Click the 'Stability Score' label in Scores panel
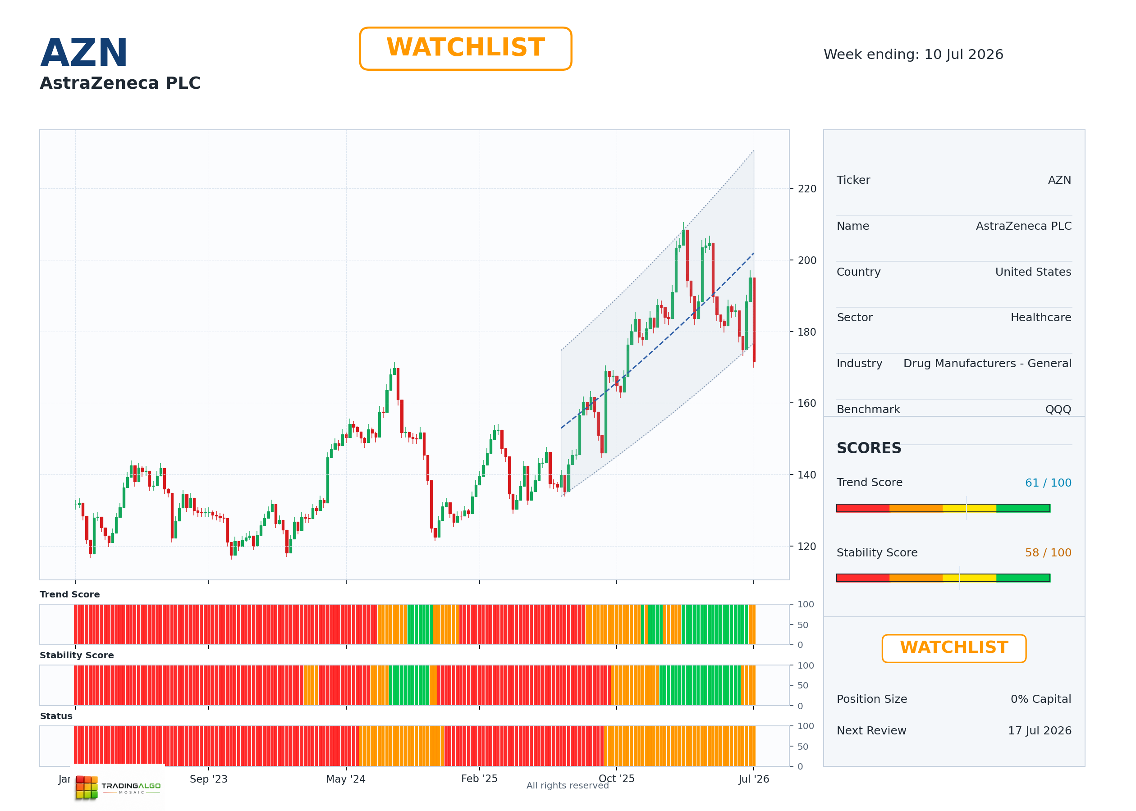 (x=877, y=553)
